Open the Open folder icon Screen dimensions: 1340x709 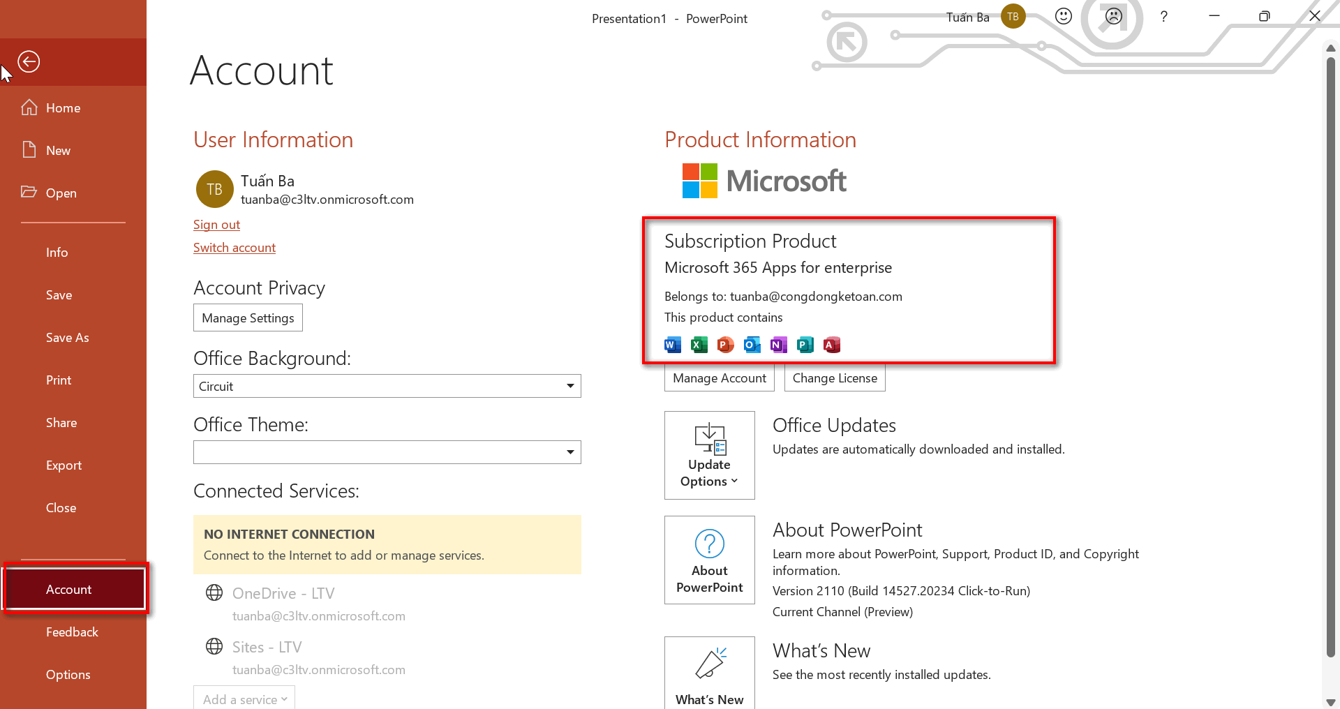[29, 192]
